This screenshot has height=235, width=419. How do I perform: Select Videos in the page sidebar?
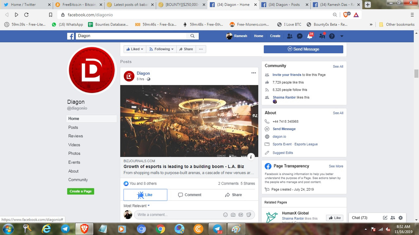pyautogui.click(x=74, y=145)
